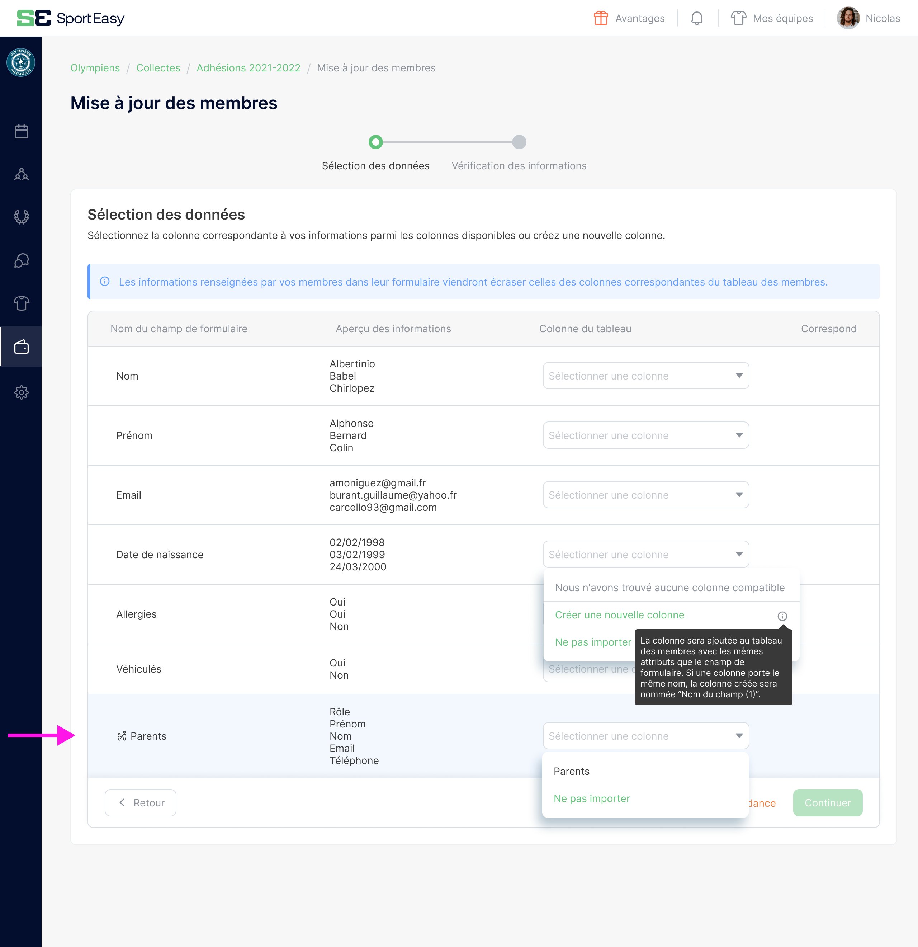Image resolution: width=918 pixels, height=947 pixels.
Task: Open the messaging chat sidebar icon
Action: pyautogui.click(x=21, y=260)
